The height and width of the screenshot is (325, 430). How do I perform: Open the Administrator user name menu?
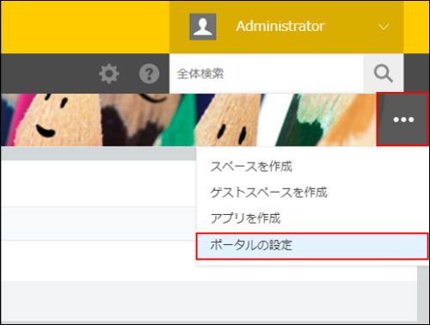pos(280,27)
